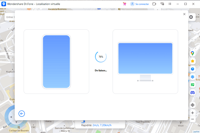Image resolution: width=200 pixels, height=133 pixels.
Task: Click the snowflake cooldown icon
Action: coord(192,77)
